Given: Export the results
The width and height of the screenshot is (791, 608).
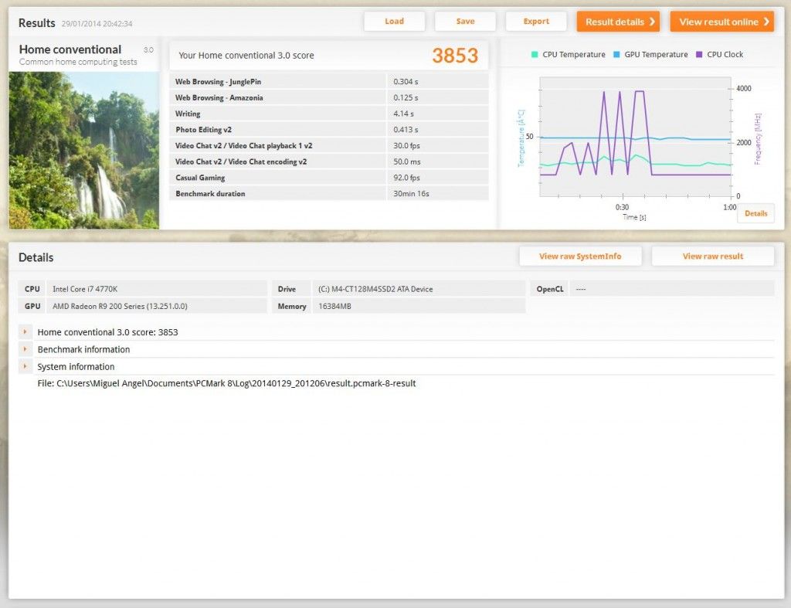Looking at the screenshot, I should click(536, 21).
